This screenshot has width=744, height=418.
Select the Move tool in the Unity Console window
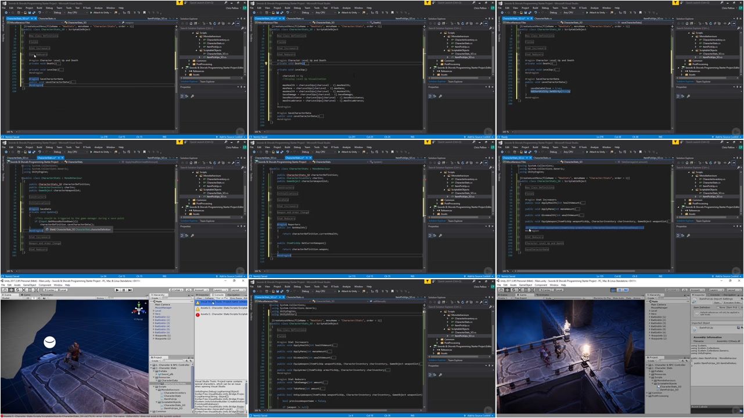[x=11, y=290]
